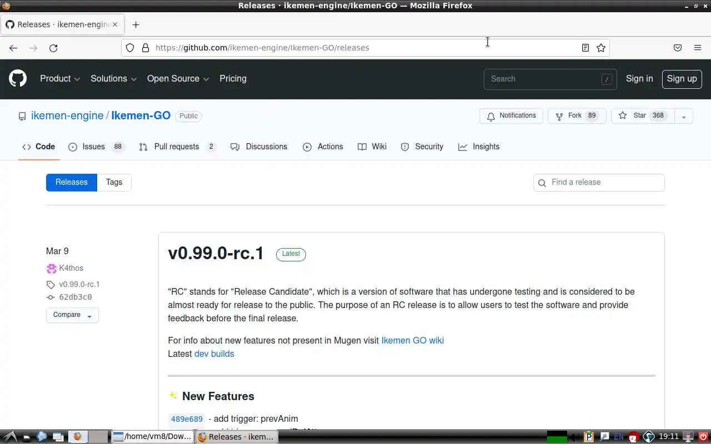Open Firefox tracking protection shield
Viewport: 711px width, 444px height.
130,48
